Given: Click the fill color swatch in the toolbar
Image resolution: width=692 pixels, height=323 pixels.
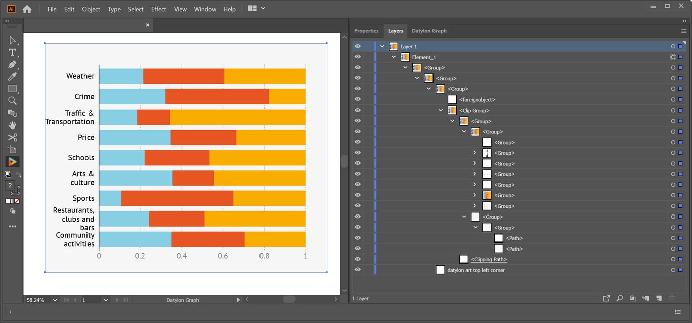Looking at the screenshot, I should coord(8,201).
